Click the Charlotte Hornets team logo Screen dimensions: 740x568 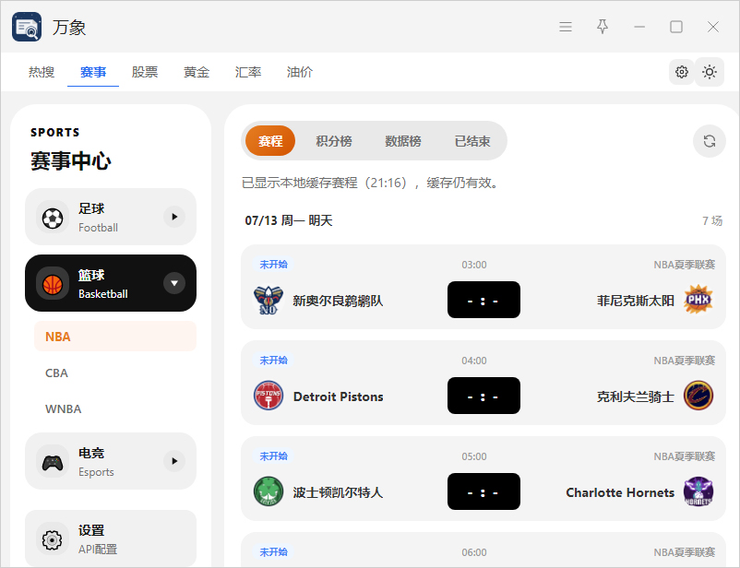pos(698,491)
